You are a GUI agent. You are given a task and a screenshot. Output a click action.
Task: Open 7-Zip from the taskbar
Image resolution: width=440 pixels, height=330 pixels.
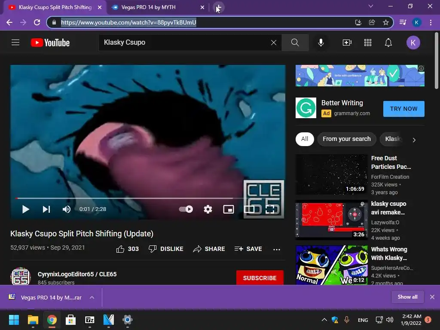coord(90,320)
